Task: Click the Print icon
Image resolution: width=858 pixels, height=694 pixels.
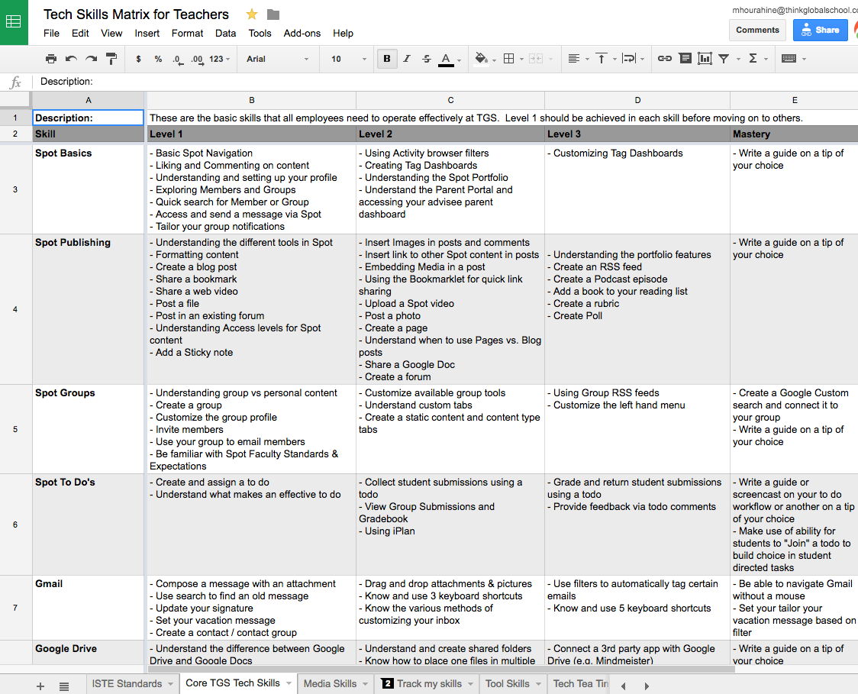Action: coord(51,59)
